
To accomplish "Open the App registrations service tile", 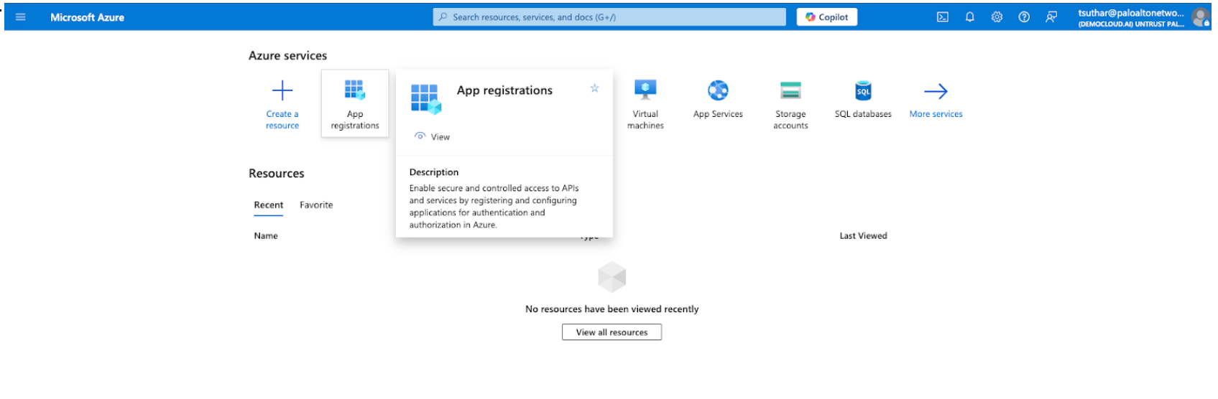I will point(355,103).
